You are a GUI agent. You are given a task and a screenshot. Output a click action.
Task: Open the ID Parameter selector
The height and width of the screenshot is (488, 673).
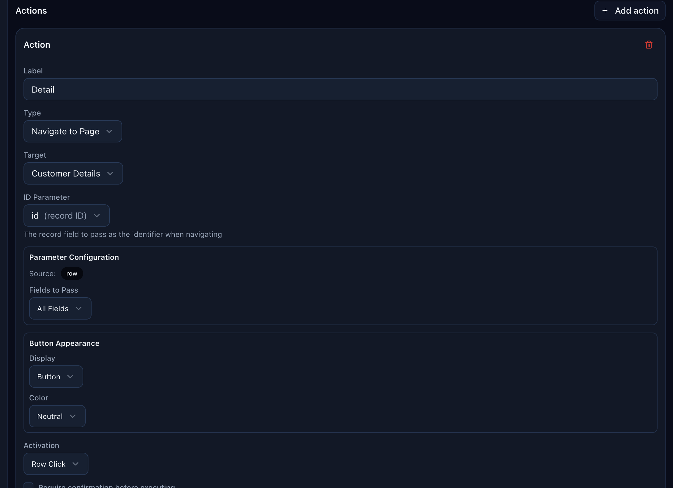66,216
